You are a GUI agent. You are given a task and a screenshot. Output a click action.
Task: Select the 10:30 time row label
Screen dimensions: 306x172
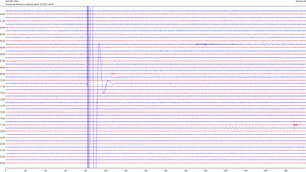point(3,80)
